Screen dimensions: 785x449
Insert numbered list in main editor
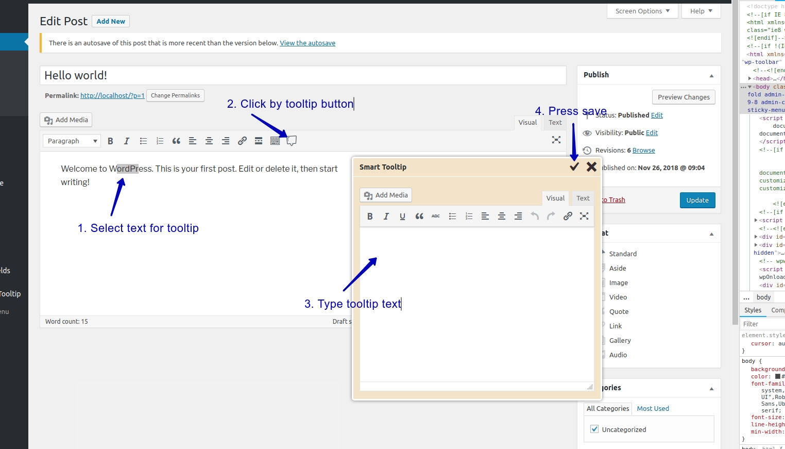160,141
